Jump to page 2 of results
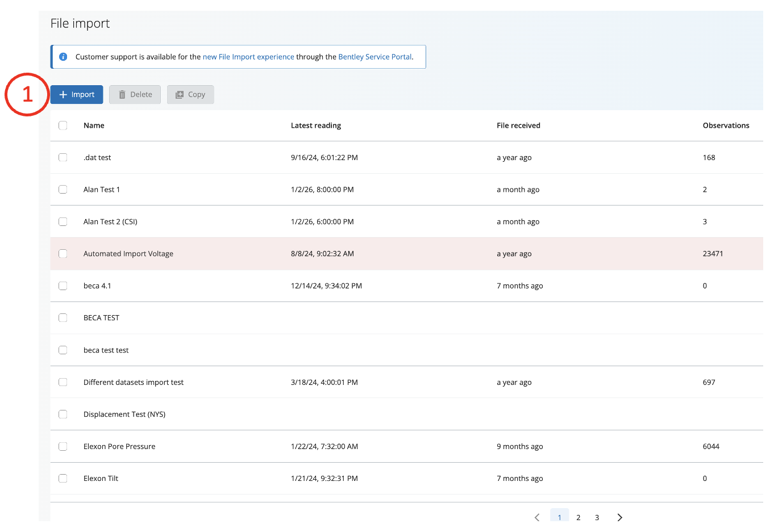The image size is (774, 528). (578, 517)
